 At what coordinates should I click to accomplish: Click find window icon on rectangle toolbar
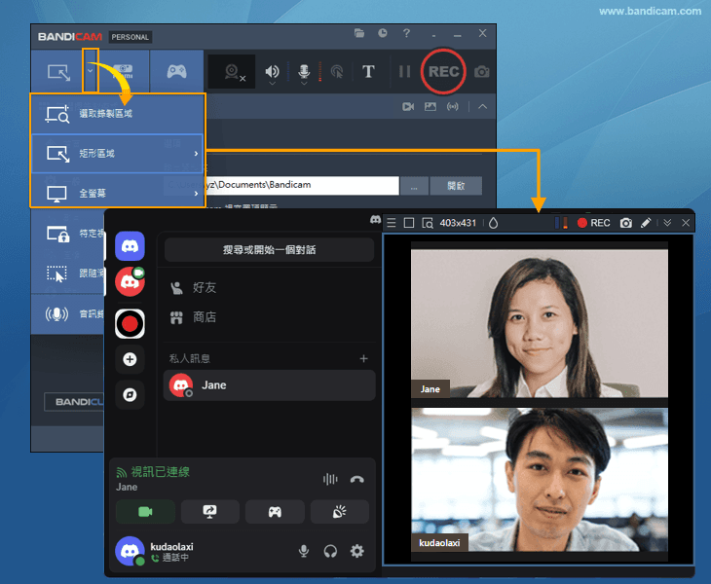[x=428, y=223]
